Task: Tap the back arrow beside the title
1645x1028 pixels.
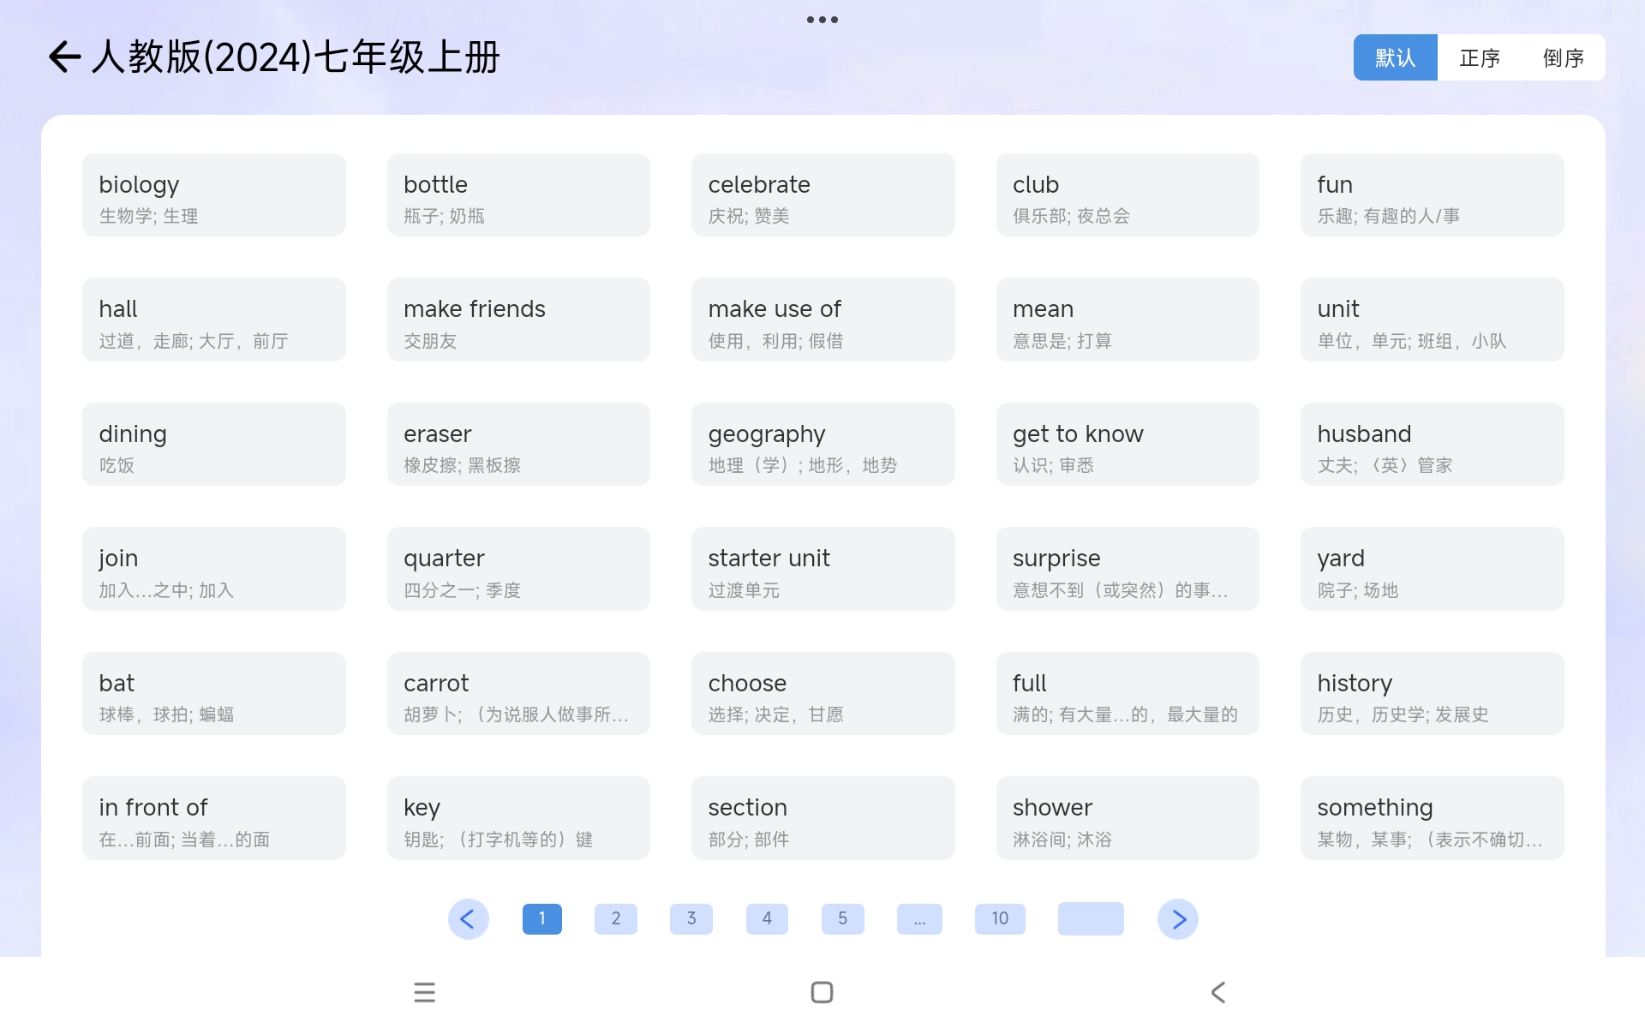Action: click(x=64, y=57)
